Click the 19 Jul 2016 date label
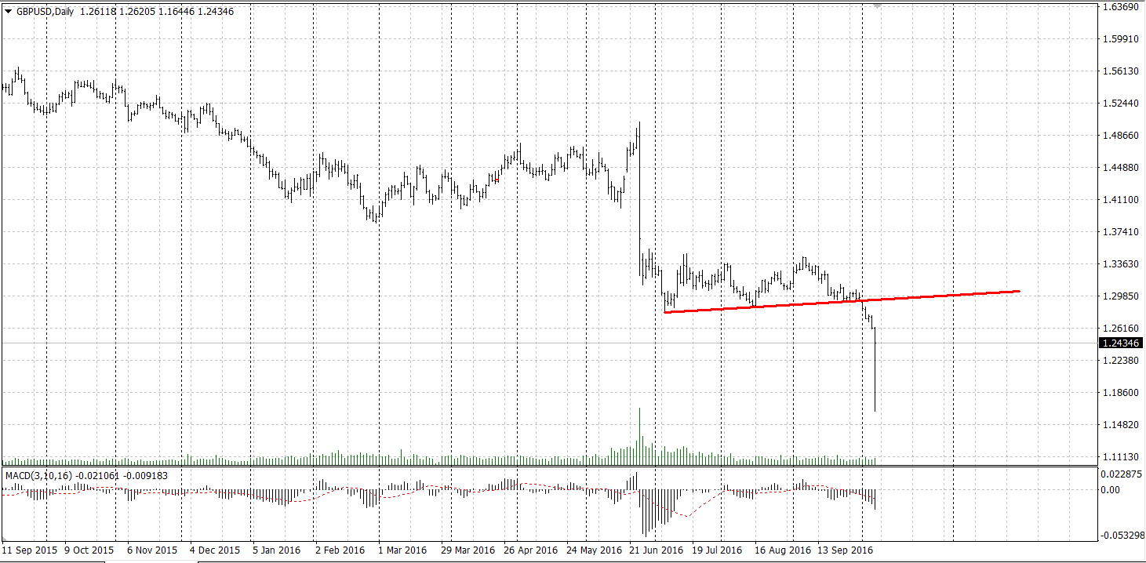This screenshot has height=563, width=1146. pos(717,550)
